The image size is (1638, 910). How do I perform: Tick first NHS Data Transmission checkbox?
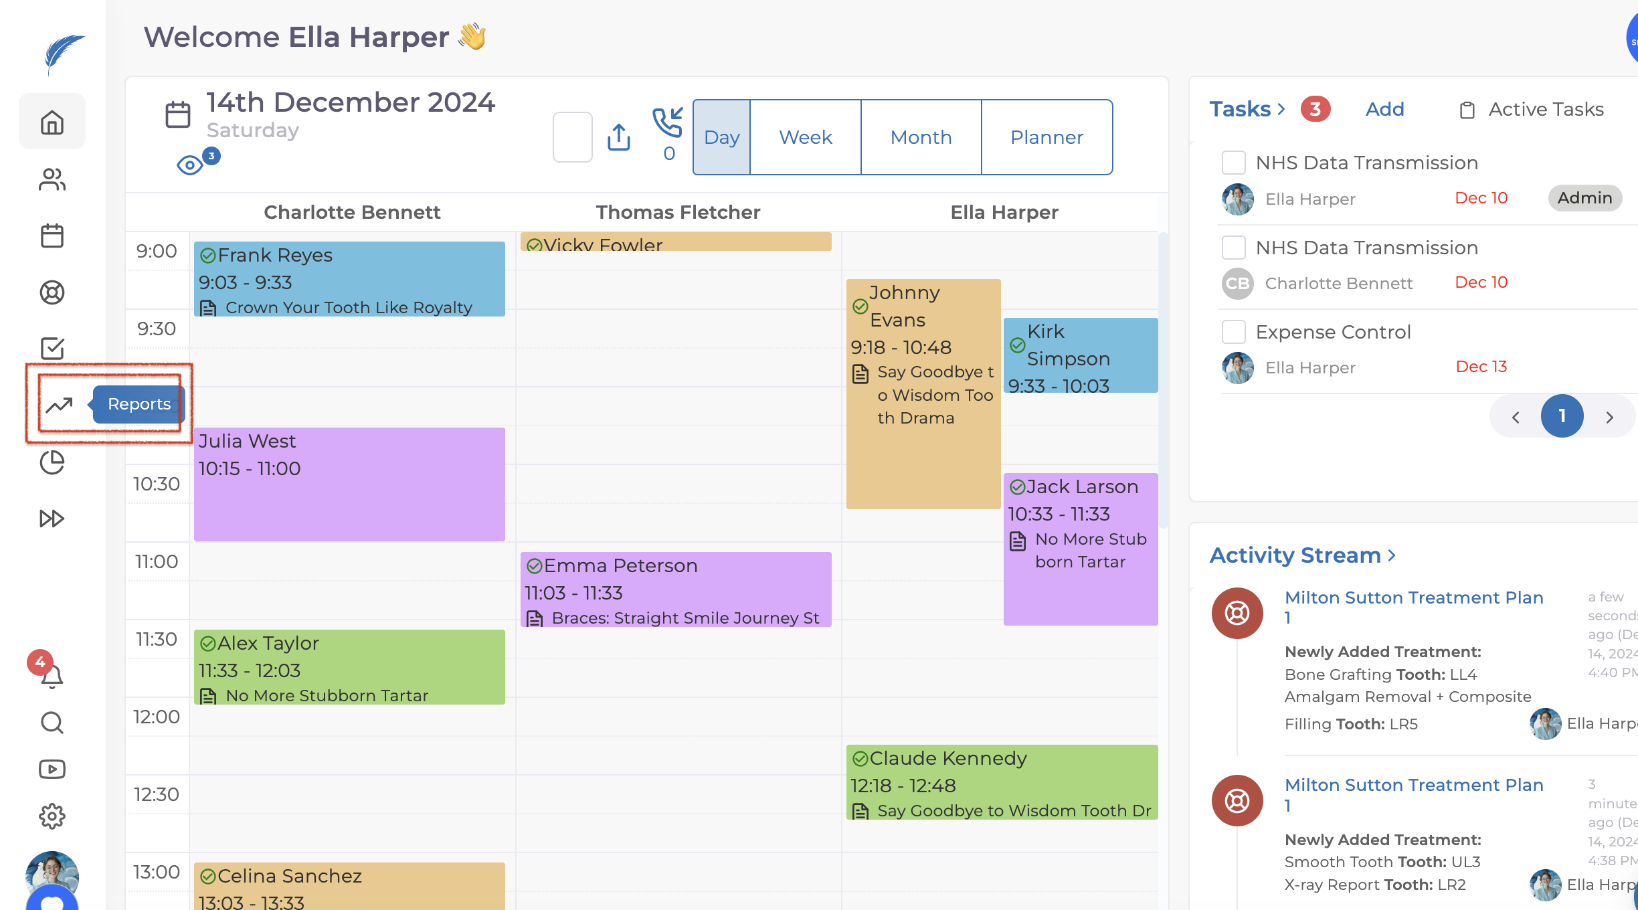click(1233, 163)
